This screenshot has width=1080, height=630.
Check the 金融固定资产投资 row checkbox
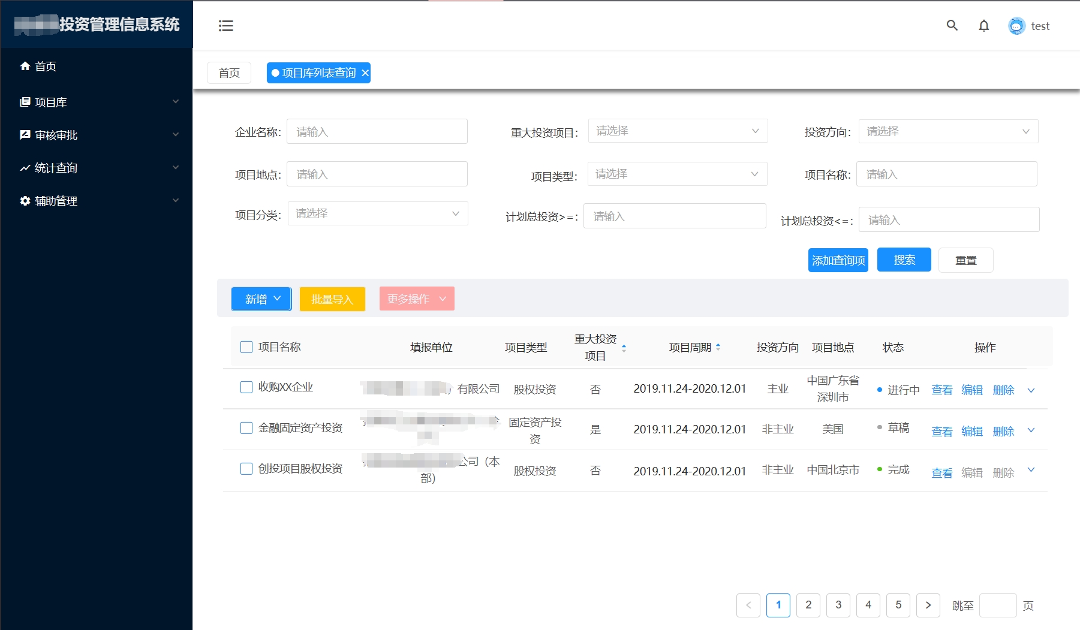[x=246, y=428]
